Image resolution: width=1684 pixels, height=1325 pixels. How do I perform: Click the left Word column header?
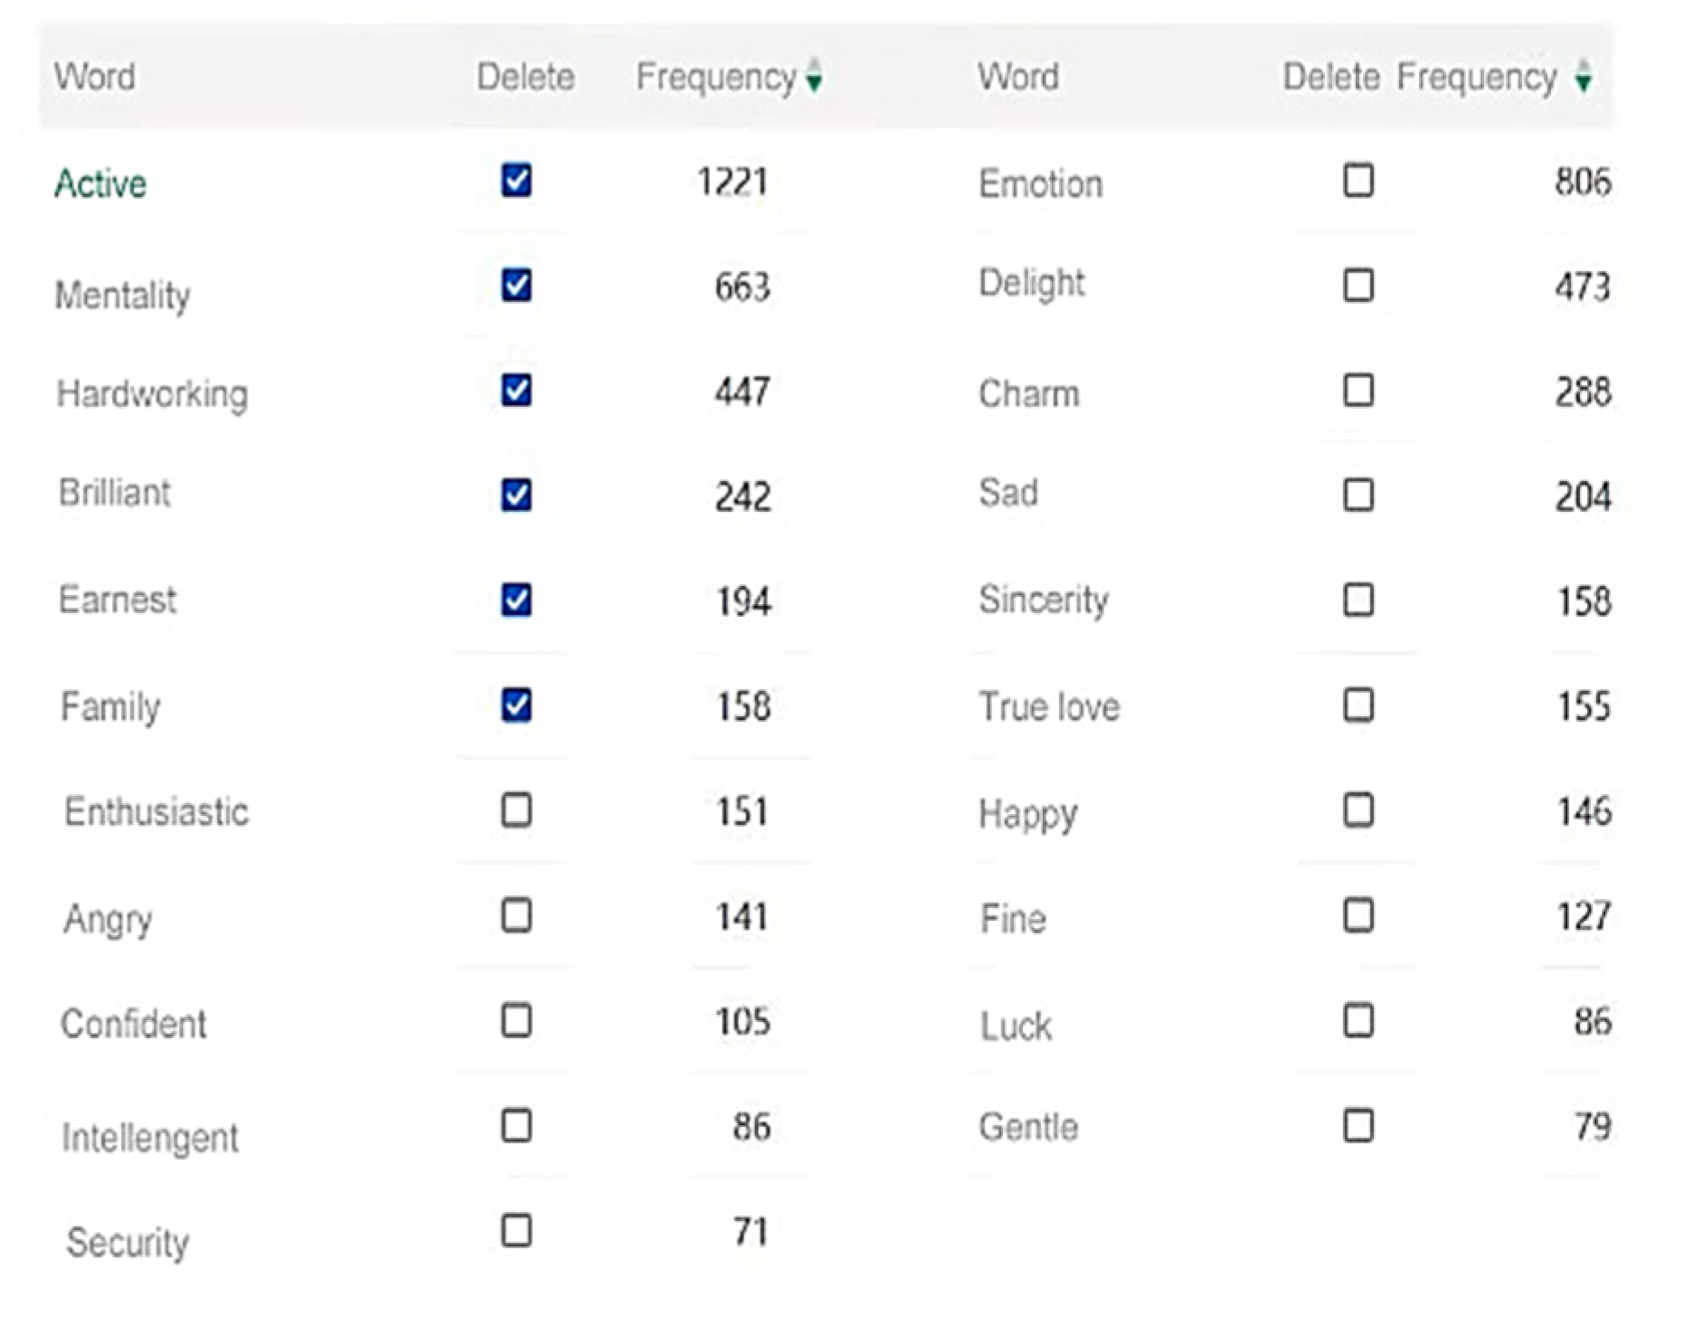(x=95, y=76)
